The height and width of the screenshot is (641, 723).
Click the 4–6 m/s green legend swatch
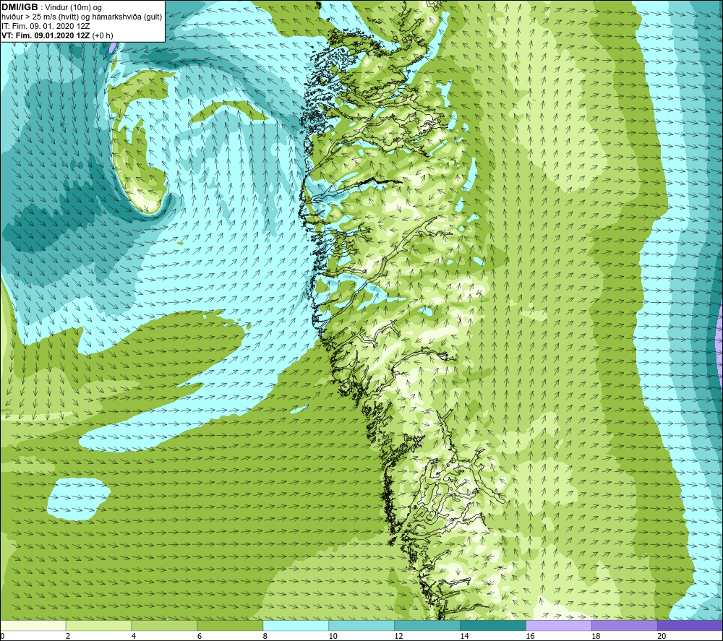click(164, 625)
